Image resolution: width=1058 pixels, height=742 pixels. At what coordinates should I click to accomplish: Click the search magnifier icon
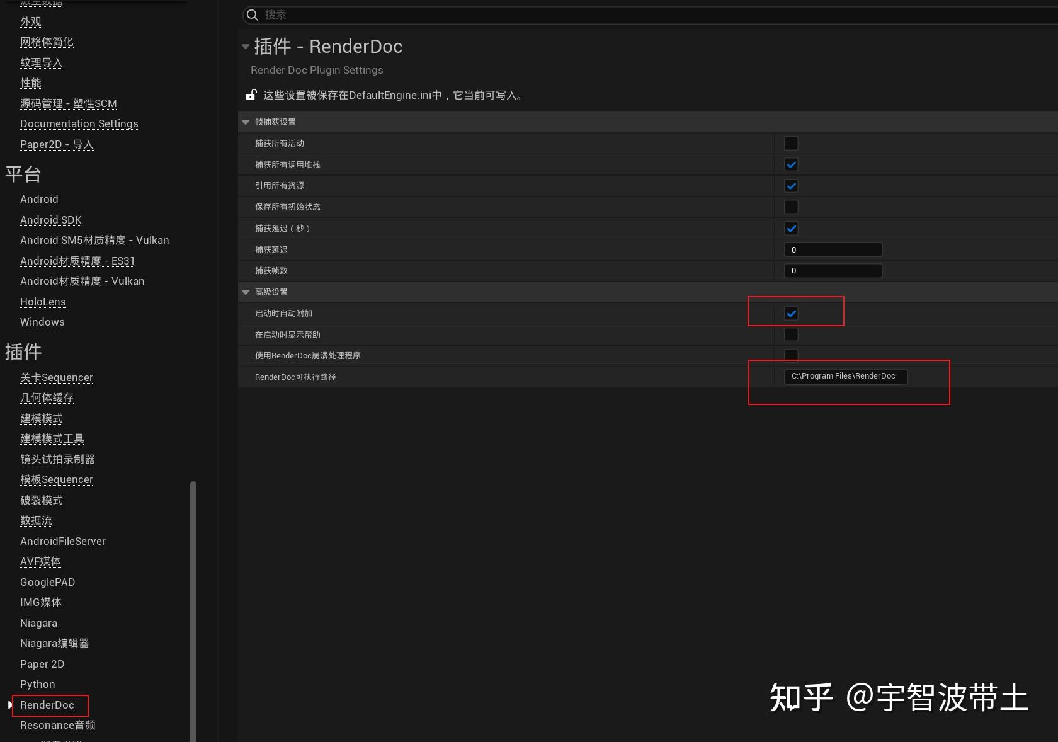tap(251, 15)
